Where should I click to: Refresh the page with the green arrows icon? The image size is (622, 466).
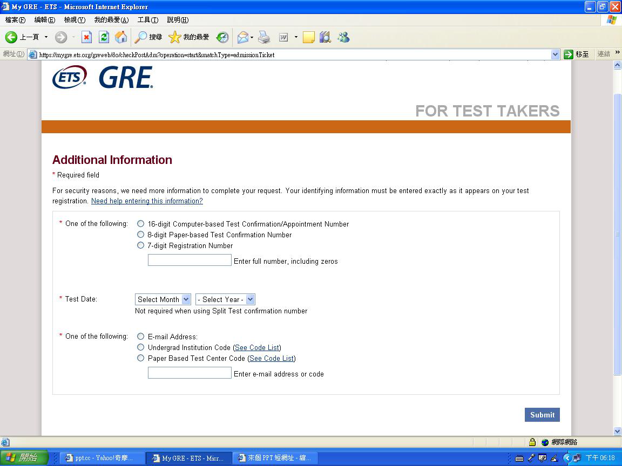click(x=104, y=37)
